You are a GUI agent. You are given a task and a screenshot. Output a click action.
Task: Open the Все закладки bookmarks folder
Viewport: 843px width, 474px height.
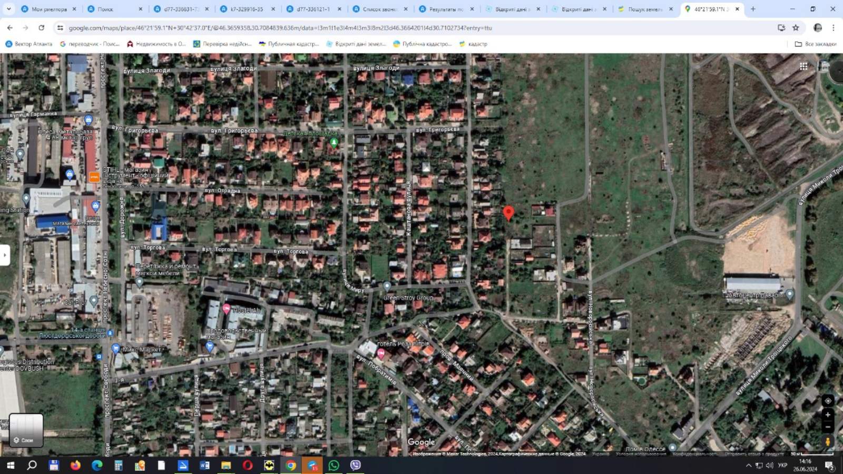pos(815,44)
